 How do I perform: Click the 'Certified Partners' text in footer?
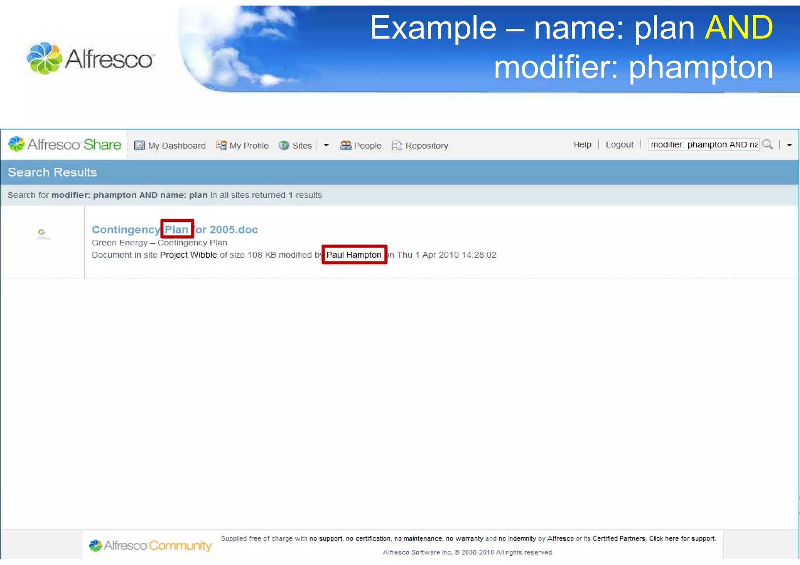[619, 538]
